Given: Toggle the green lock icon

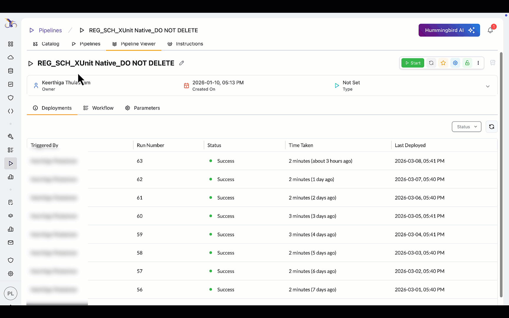Looking at the screenshot, I should point(467,63).
